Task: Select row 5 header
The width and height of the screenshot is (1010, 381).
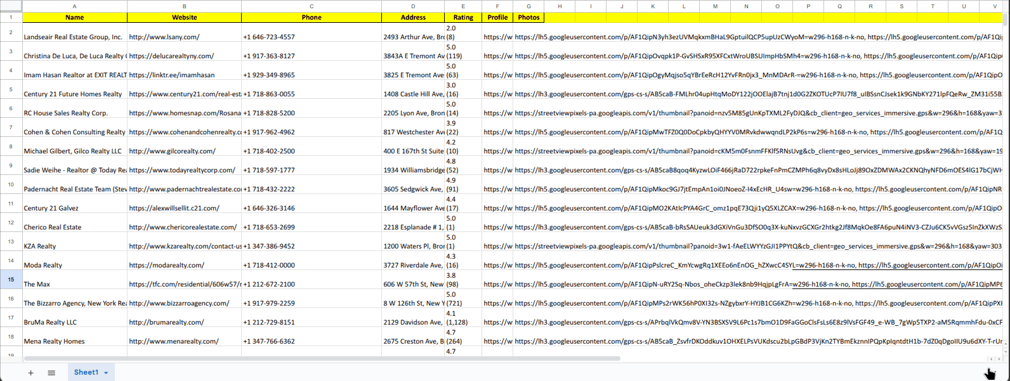Action: tap(11, 89)
